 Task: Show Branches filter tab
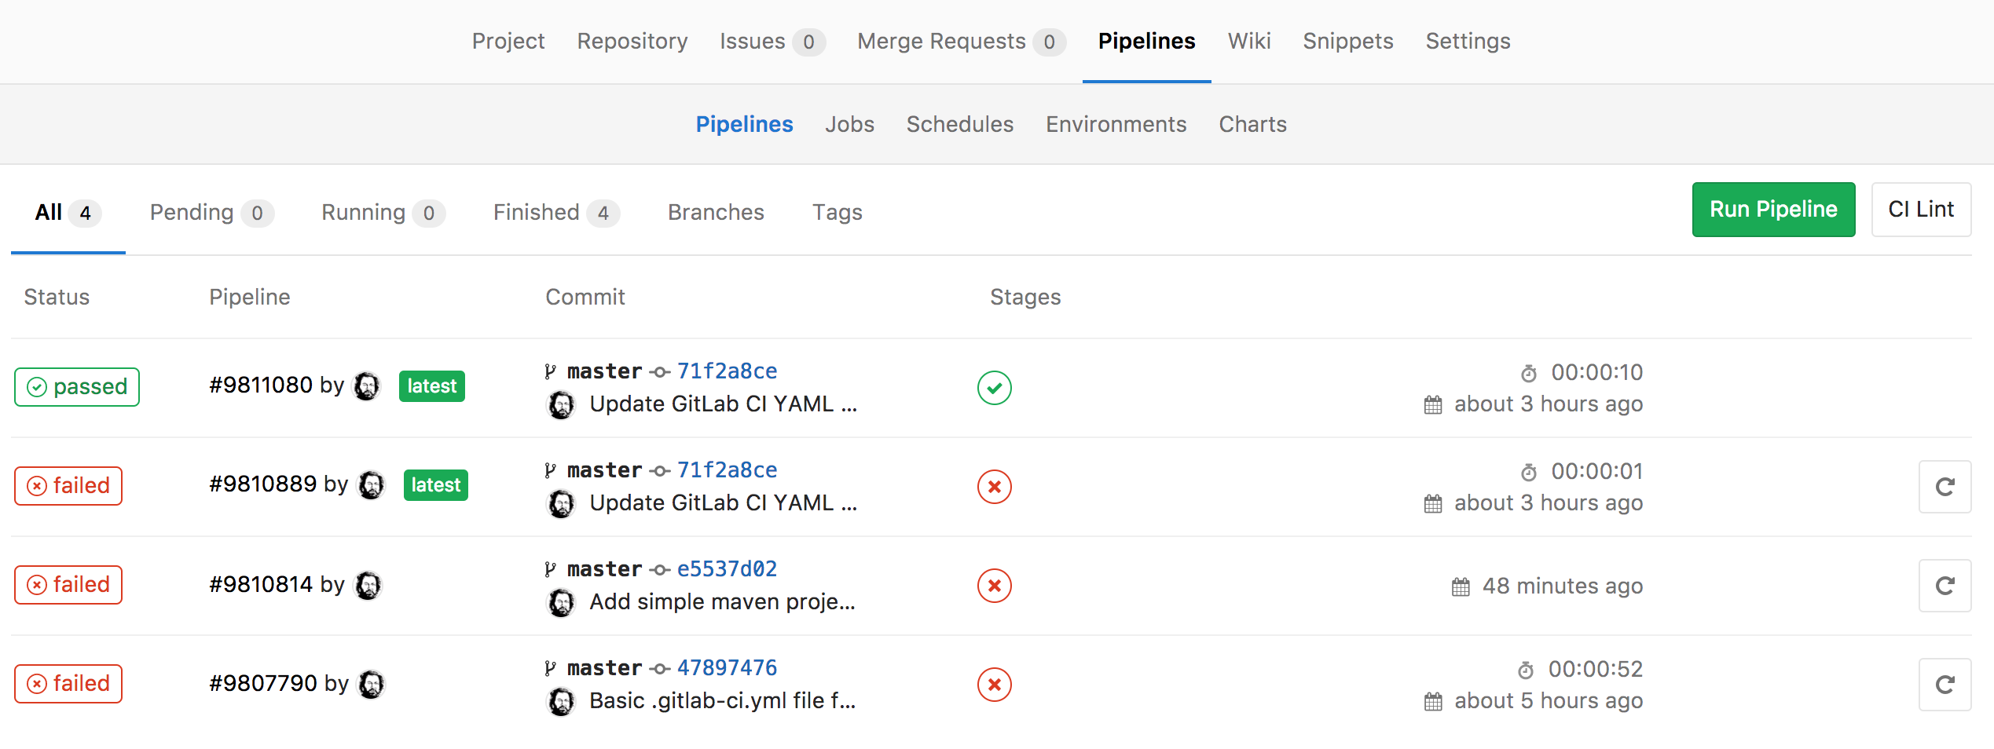pos(716,212)
